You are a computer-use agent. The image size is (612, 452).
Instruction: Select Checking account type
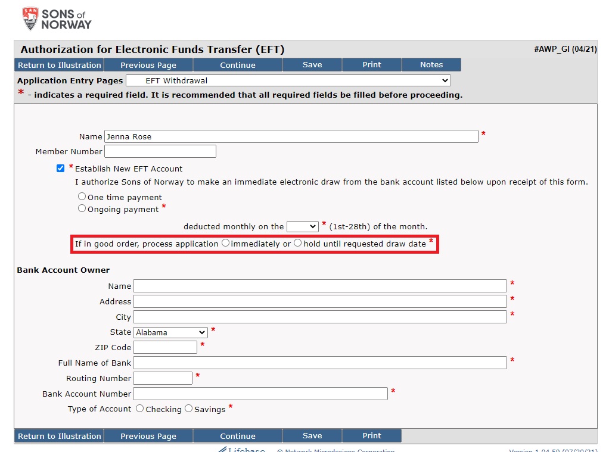[x=139, y=409]
